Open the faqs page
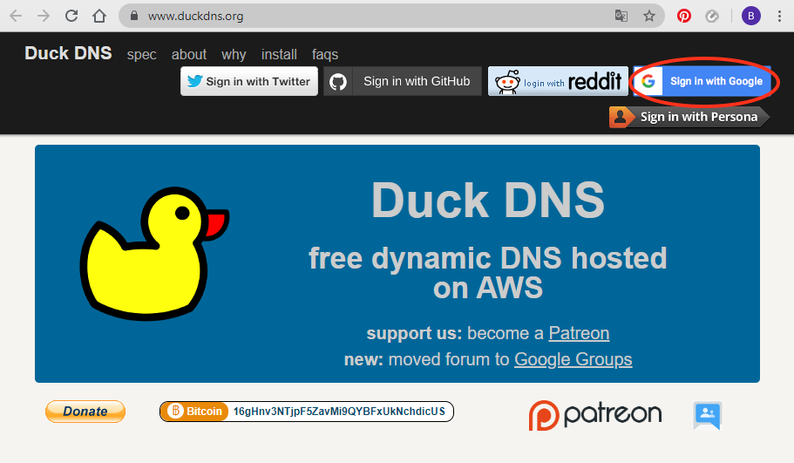This screenshot has height=463, width=794. click(325, 55)
